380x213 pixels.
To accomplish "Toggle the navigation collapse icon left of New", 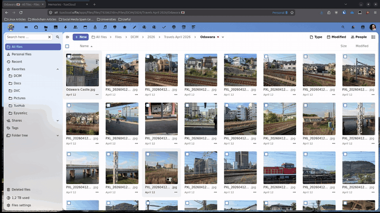I will (x=68, y=37).
